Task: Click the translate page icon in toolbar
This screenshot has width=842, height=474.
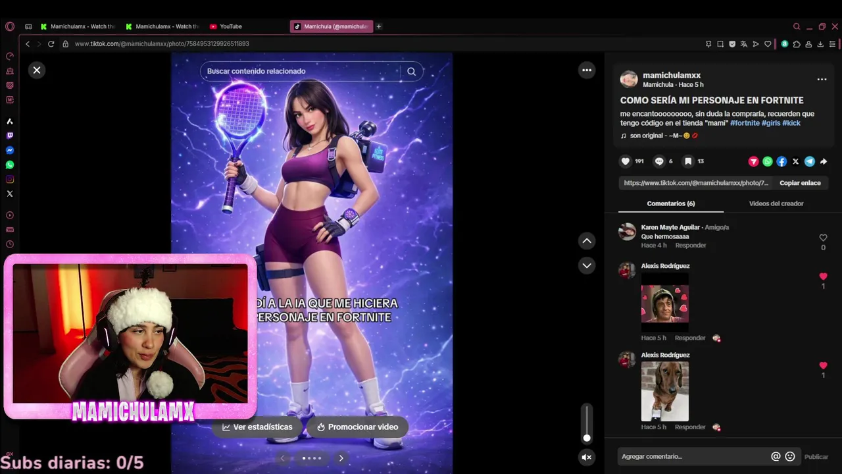Action: pyautogui.click(x=744, y=44)
